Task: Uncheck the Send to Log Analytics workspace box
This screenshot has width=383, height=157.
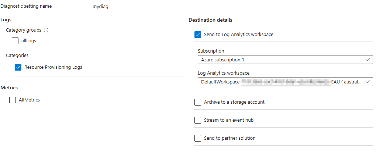Action: (198, 35)
